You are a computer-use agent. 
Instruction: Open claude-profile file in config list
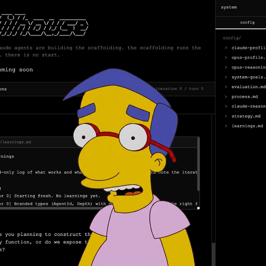tap(249, 48)
